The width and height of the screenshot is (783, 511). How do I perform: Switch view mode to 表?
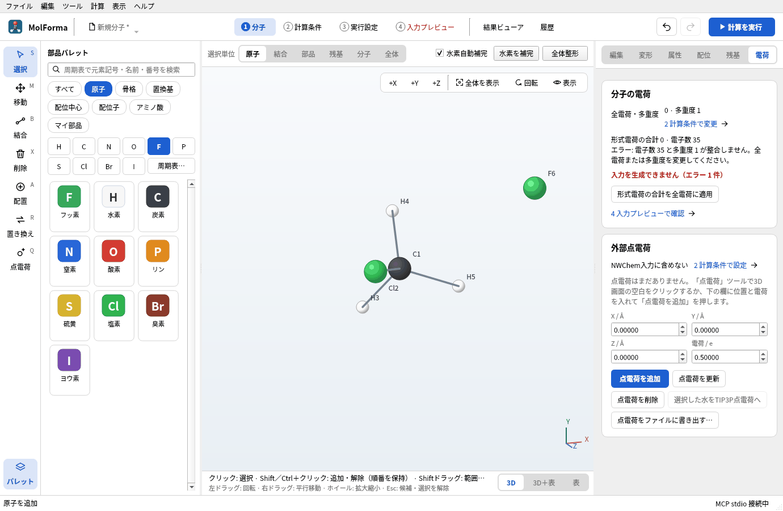[576, 483]
